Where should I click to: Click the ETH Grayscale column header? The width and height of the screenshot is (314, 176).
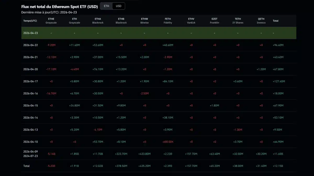click(x=74, y=21)
